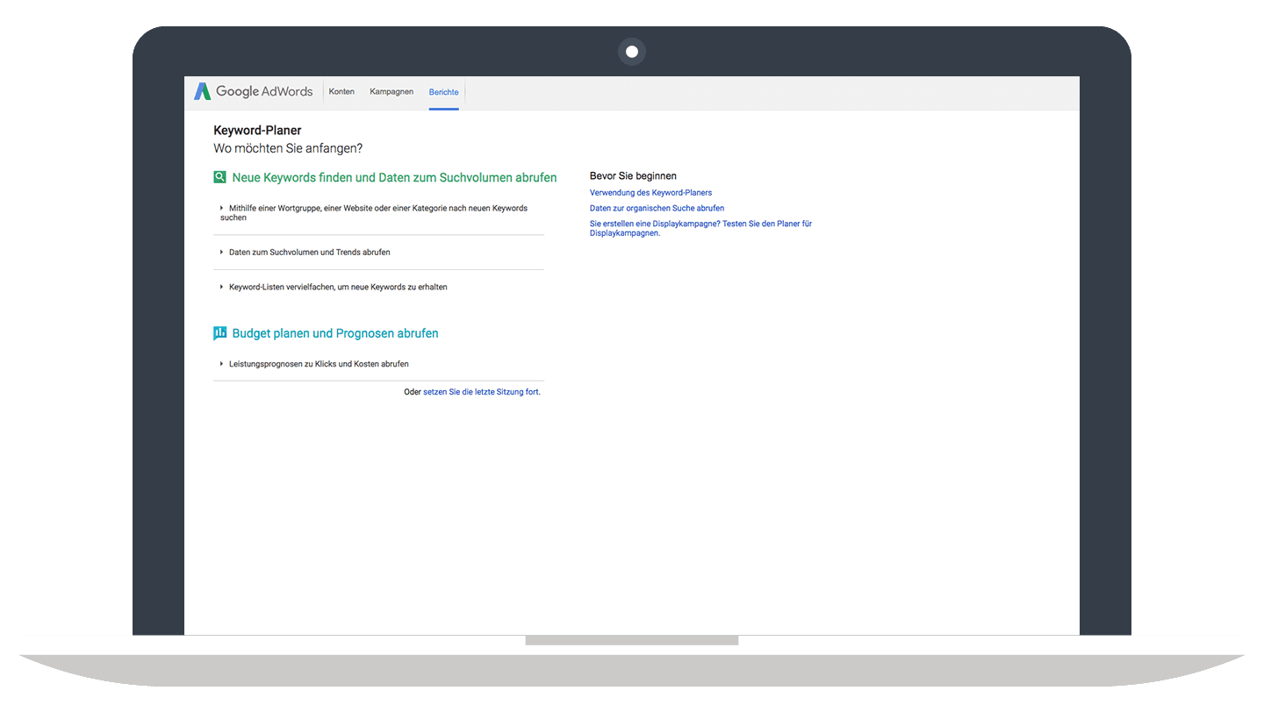This screenshot has width=1264, height=712.
Task: Open the Kampagnen tab
Action: [x=391, y=91]
